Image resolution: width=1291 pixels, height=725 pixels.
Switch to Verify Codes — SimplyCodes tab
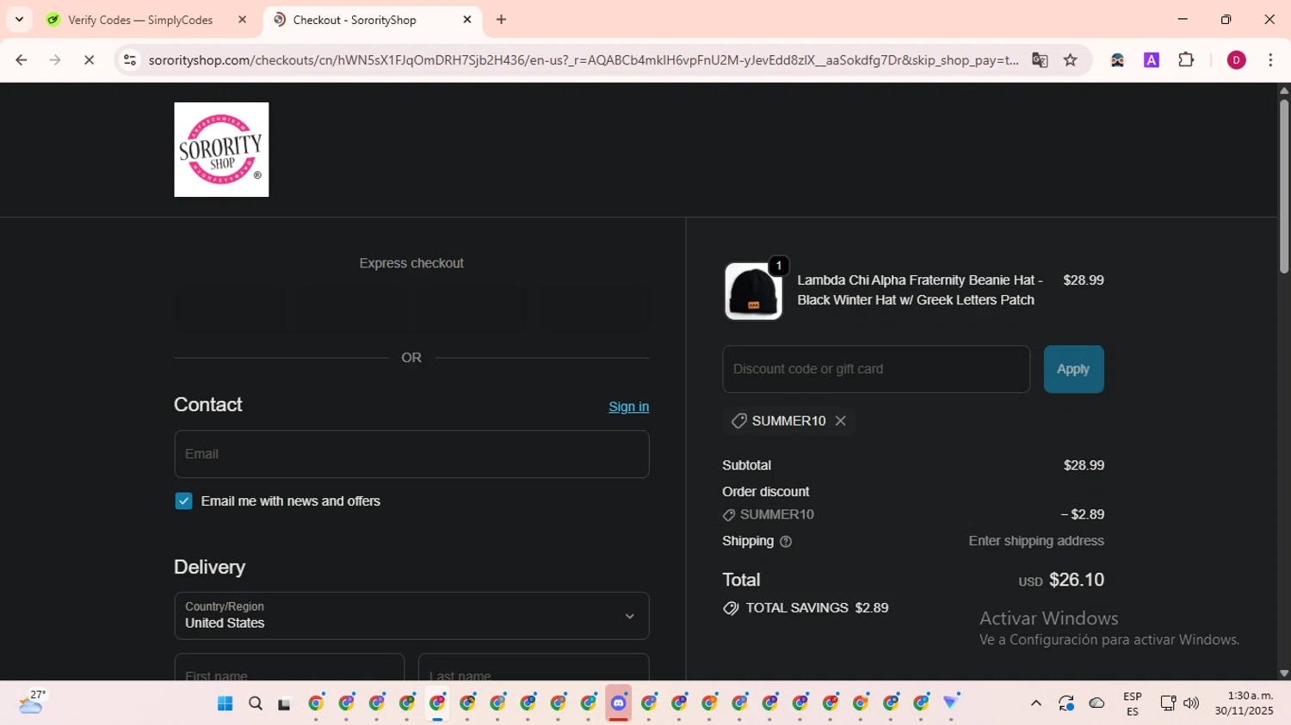(139, 20)
